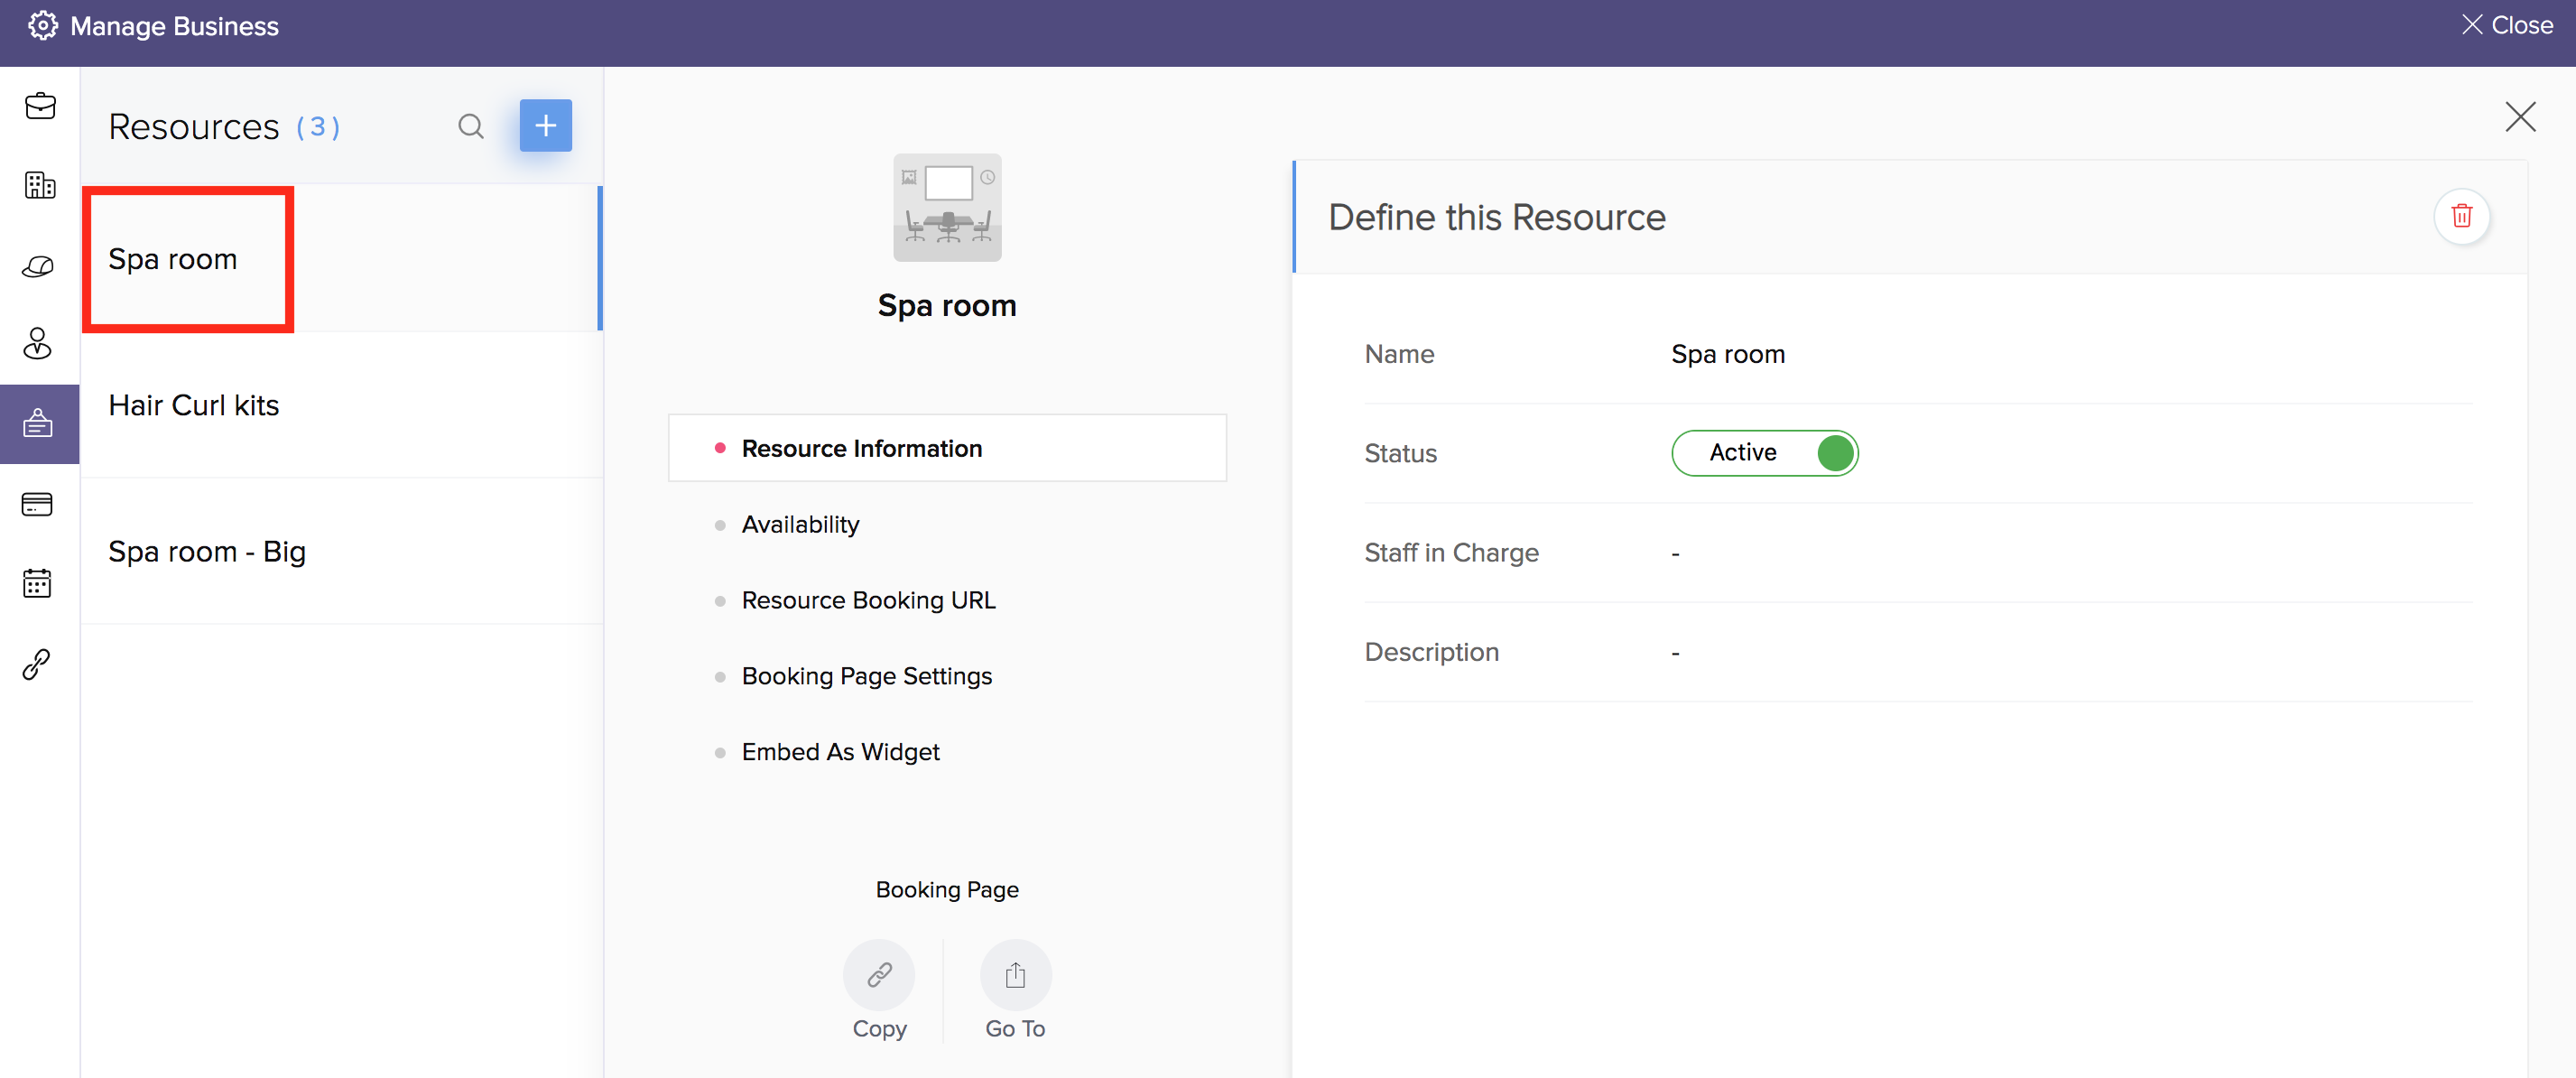Open the staff person sidebar icon
Image resolution: width=2576 pixels, height=1078 pixels.
[x=38, y=344]
